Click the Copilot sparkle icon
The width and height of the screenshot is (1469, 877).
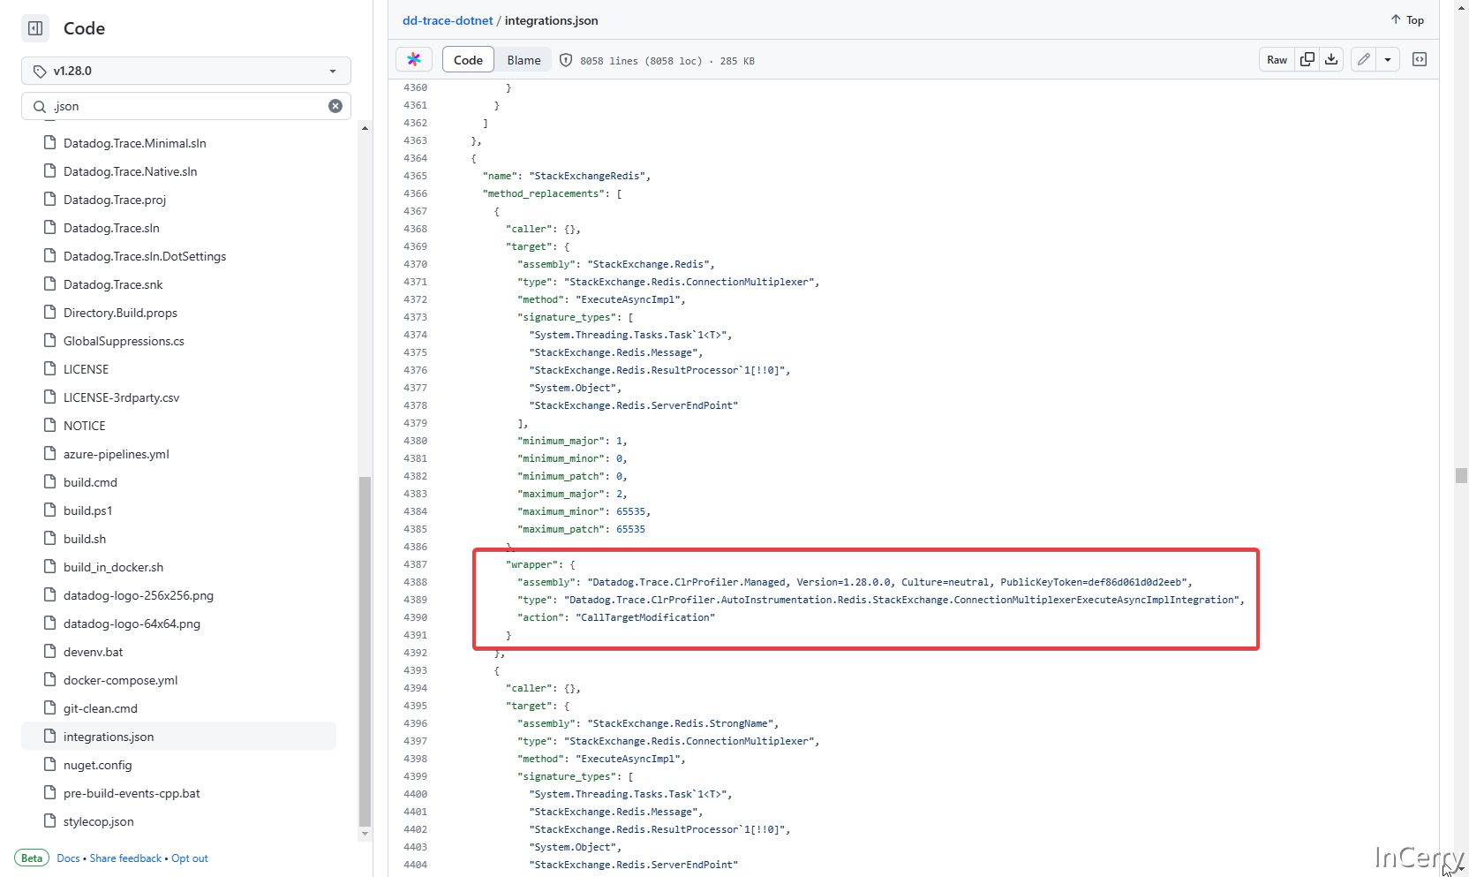(414, 60)
